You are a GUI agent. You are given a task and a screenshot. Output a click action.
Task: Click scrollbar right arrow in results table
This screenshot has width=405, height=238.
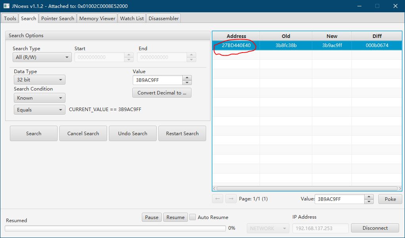click(400, 189)
